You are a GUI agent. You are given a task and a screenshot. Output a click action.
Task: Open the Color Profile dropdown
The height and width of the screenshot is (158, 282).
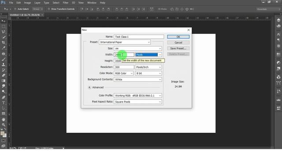coord(138,96)
